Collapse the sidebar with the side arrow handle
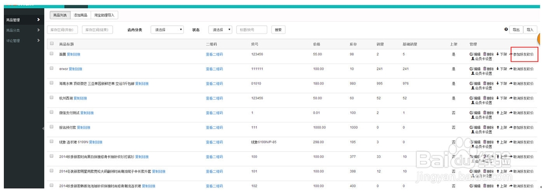542x195 pixels. [43, 128]
